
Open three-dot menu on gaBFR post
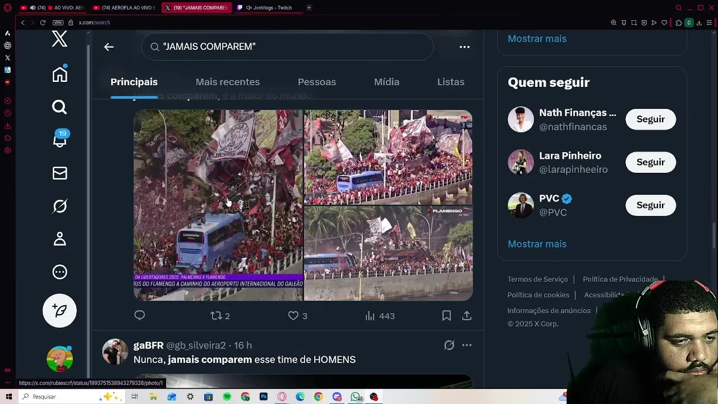pos(467,346)
